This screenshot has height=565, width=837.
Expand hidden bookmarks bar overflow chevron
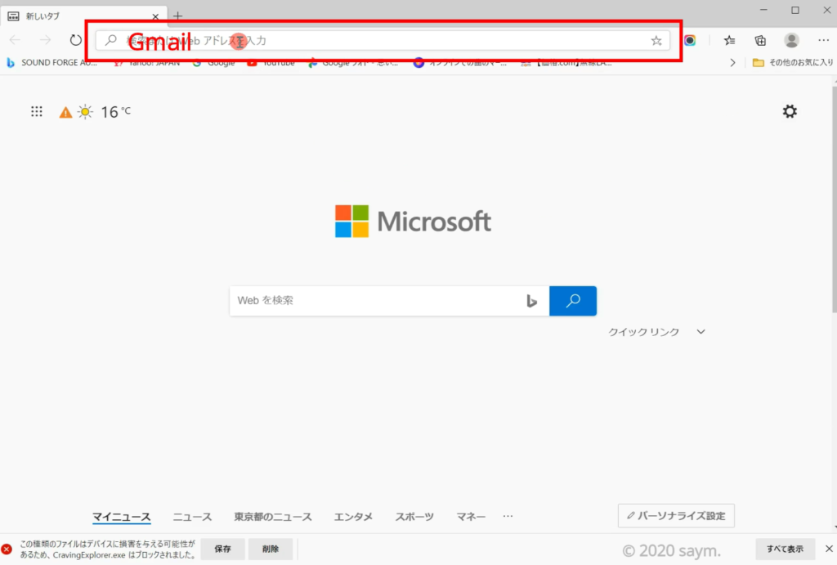pos(732,62)
